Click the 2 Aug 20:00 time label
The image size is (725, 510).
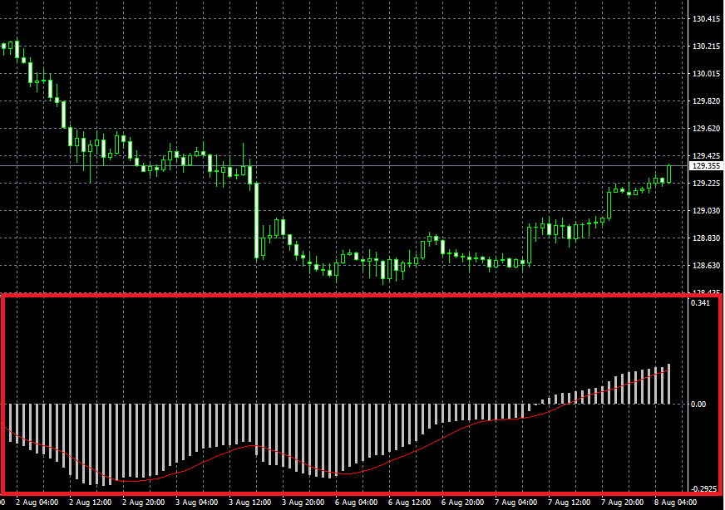pyautogui.click(x=143, y=503)
